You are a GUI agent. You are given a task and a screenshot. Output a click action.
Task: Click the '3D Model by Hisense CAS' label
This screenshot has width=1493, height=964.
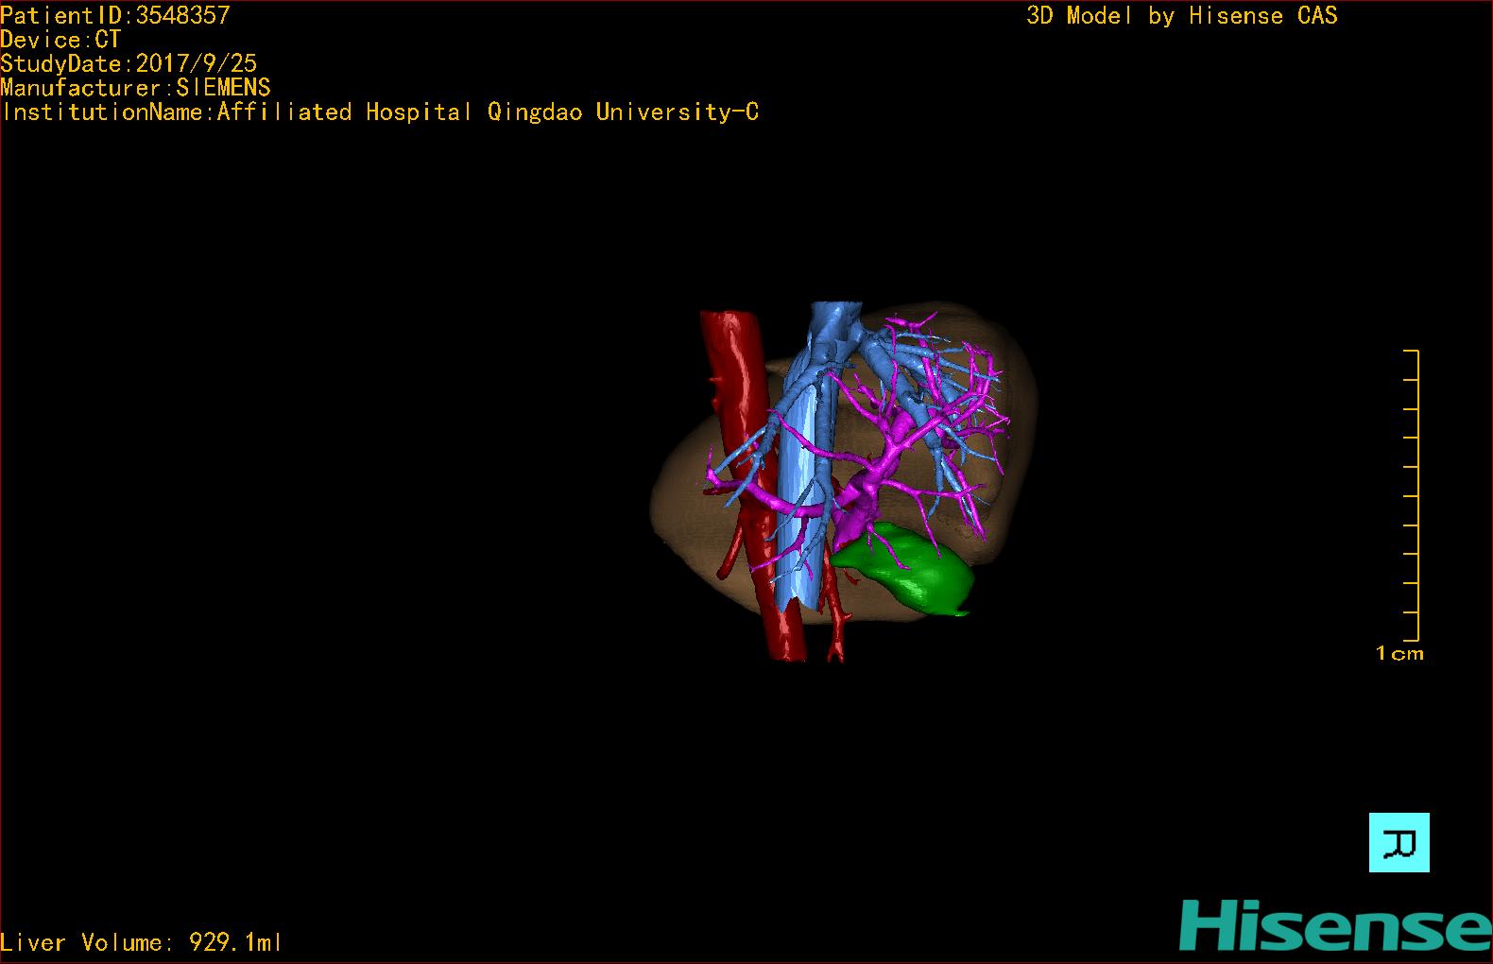pos(1182,15)
